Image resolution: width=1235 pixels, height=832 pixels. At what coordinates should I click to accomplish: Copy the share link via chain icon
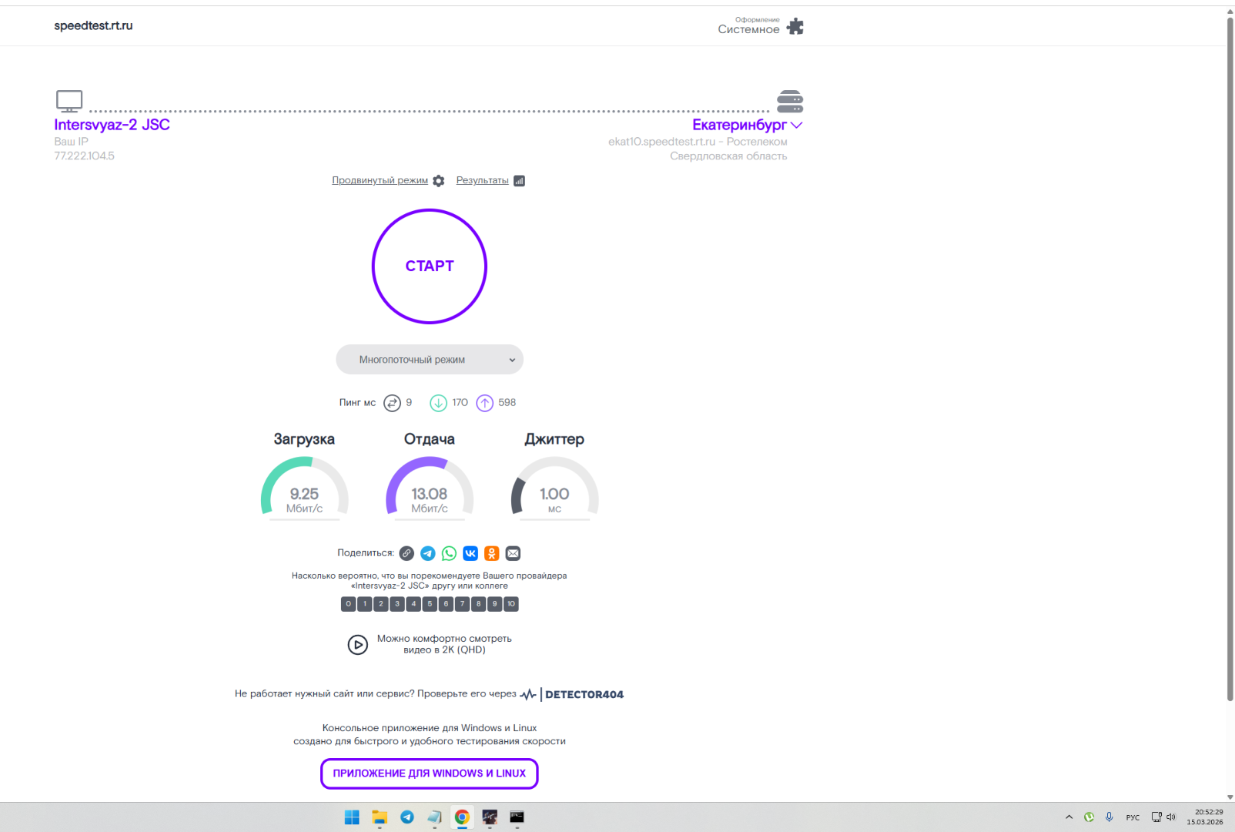(407, 553)
